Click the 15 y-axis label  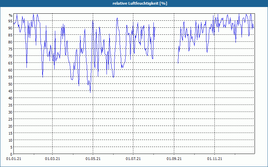coord(10,133)
